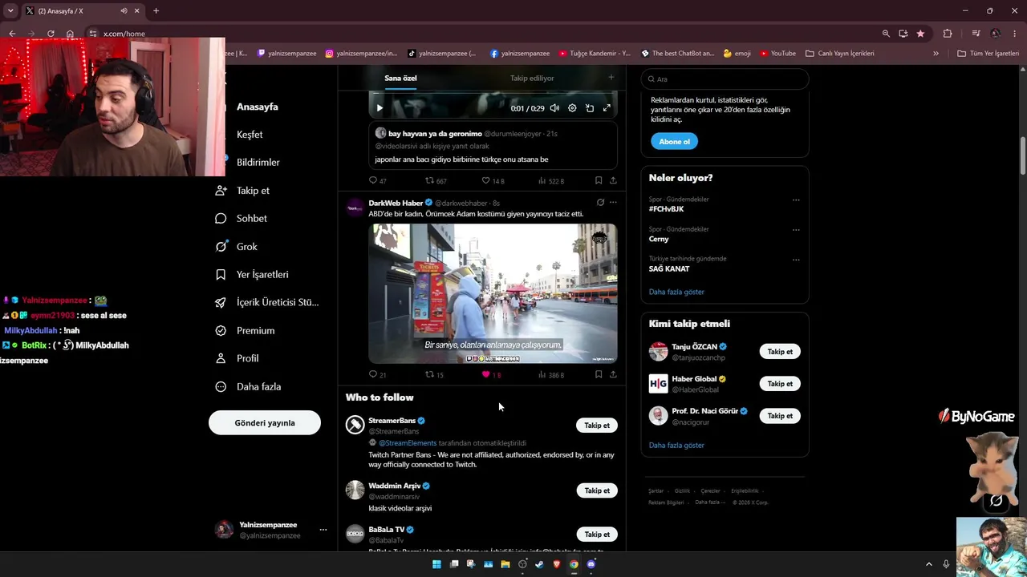Image resolution: width=1027 pixels, height=577 pixels.
Task: Go back in the browser
Action: tap(12, 34)
